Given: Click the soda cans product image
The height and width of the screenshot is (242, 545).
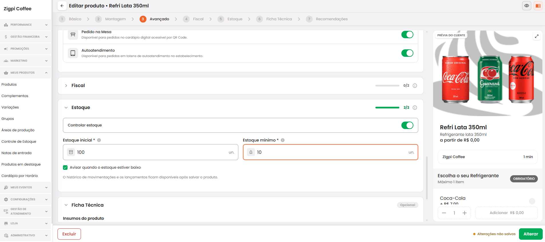Looking at the screenshot, I should (488, 73).
